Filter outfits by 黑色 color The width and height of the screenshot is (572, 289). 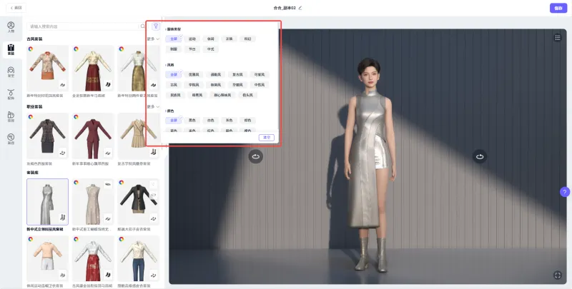(x=192, y=120)
